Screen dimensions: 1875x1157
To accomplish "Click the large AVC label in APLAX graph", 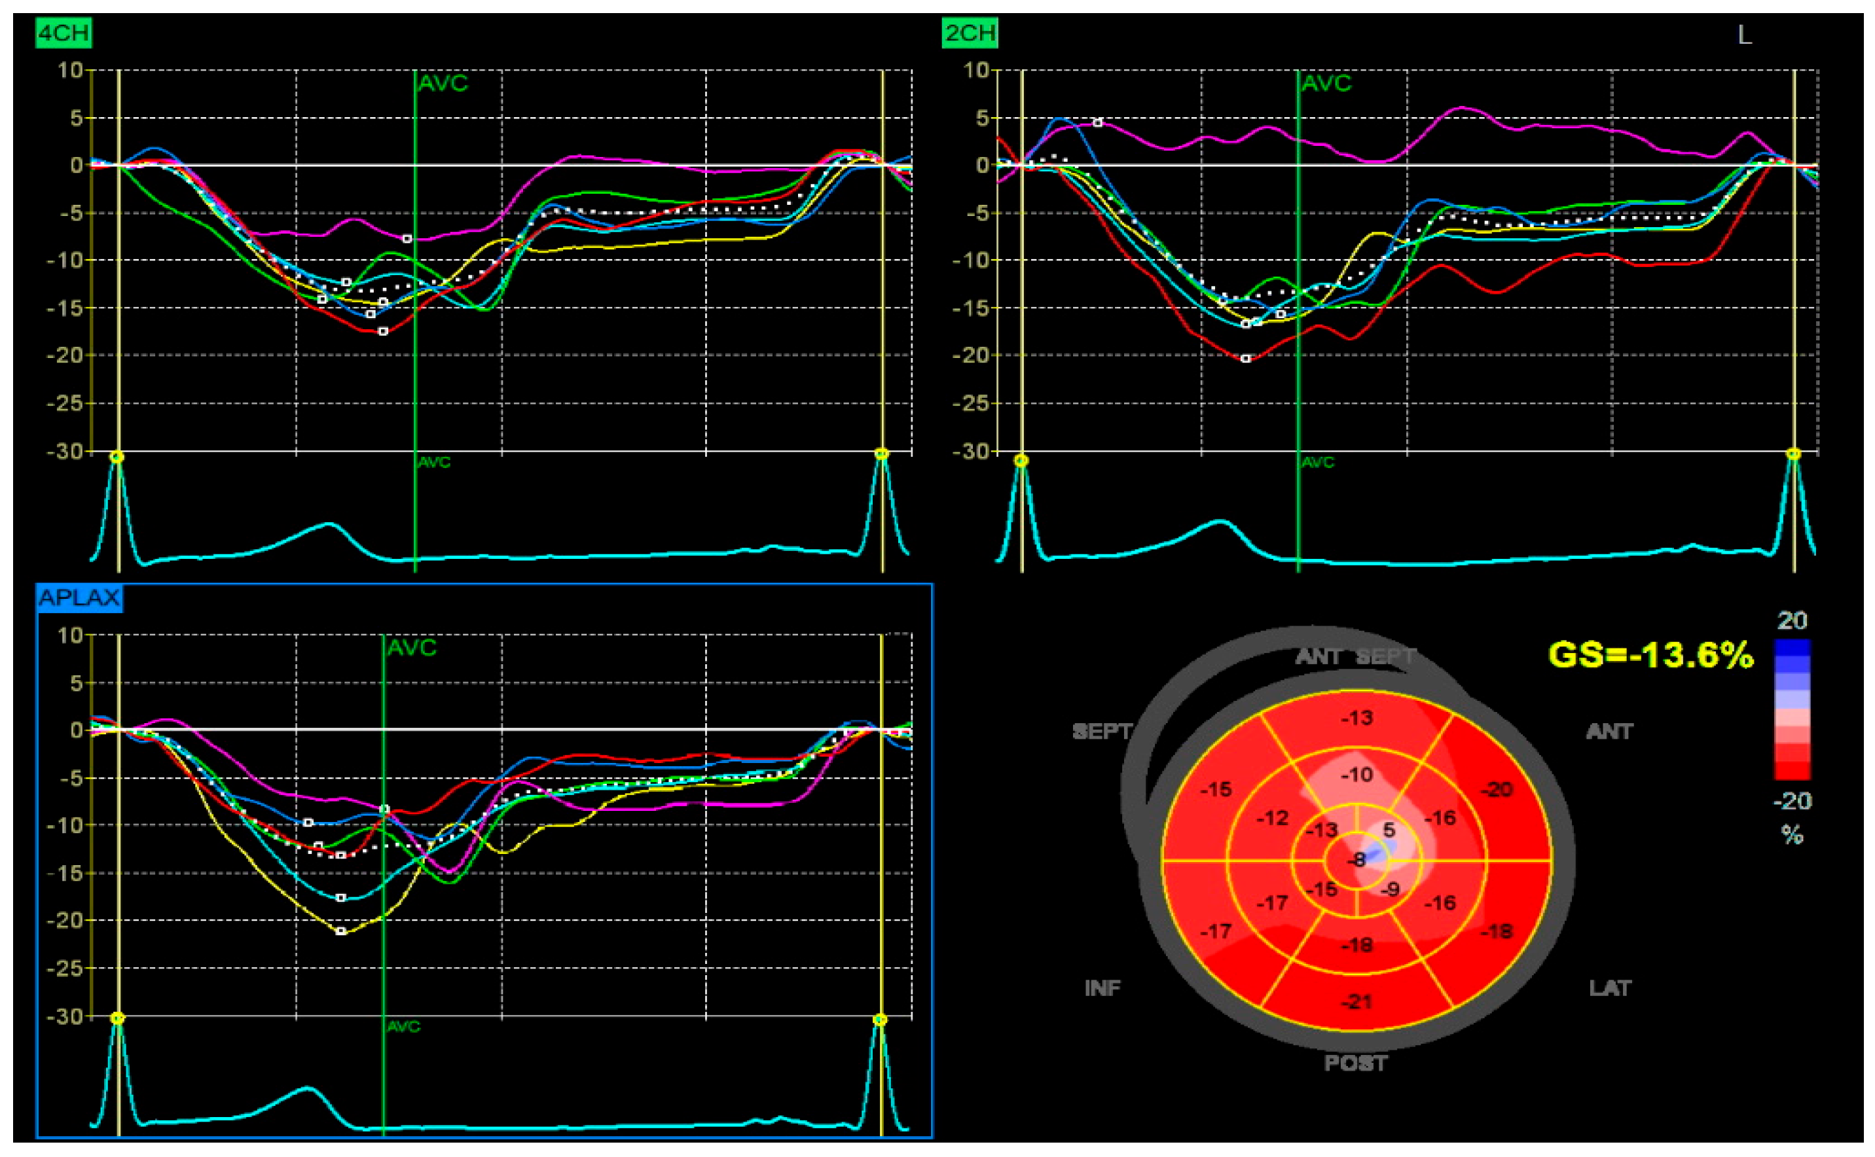I will 412,647.
